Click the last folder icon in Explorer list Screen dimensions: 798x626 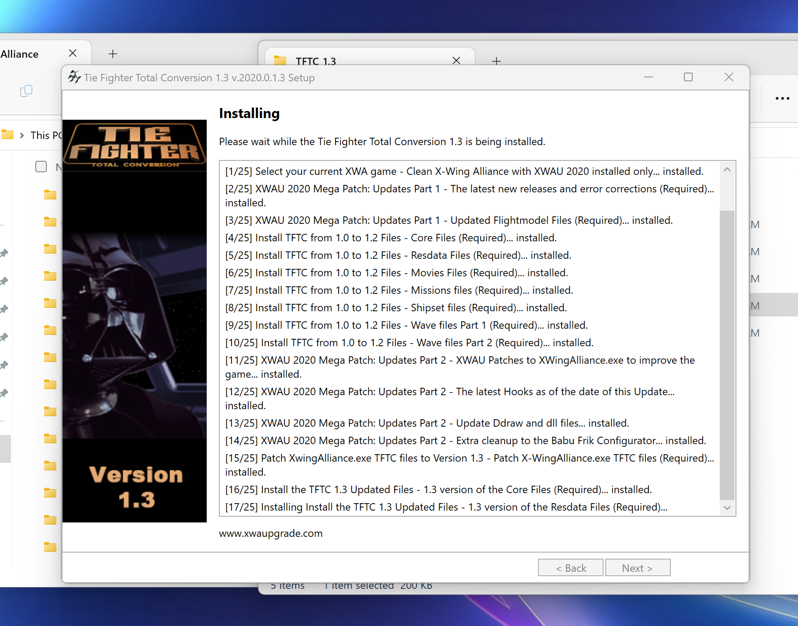pos(50,546)
